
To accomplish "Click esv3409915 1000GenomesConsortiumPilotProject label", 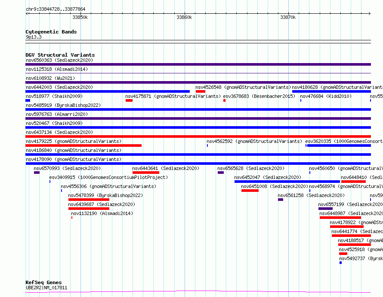I will (108, 177).
